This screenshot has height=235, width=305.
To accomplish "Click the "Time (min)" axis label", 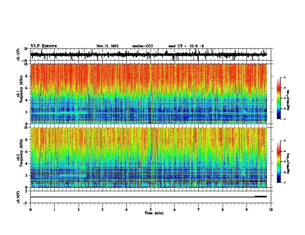I will [154, 213].
